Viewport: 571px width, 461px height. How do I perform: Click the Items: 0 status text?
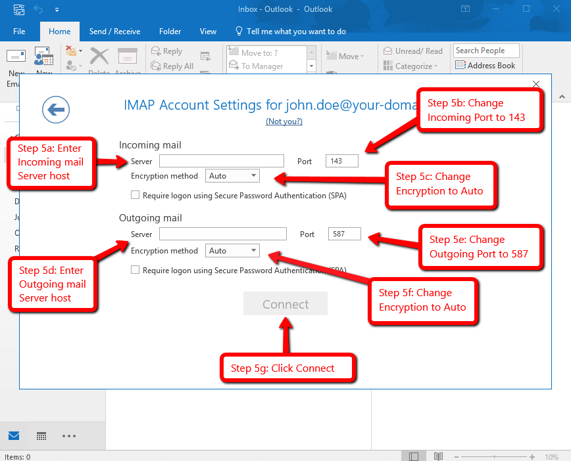tap(17, 457)
